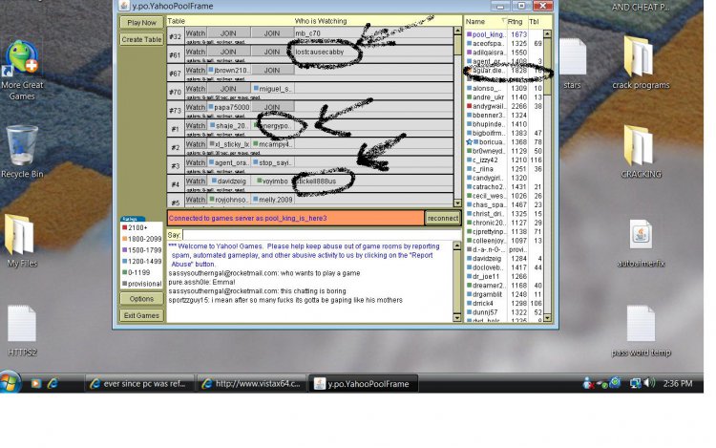
Task: Click the taskbar clock showing 2:36 PM
Action: [678, 384]
